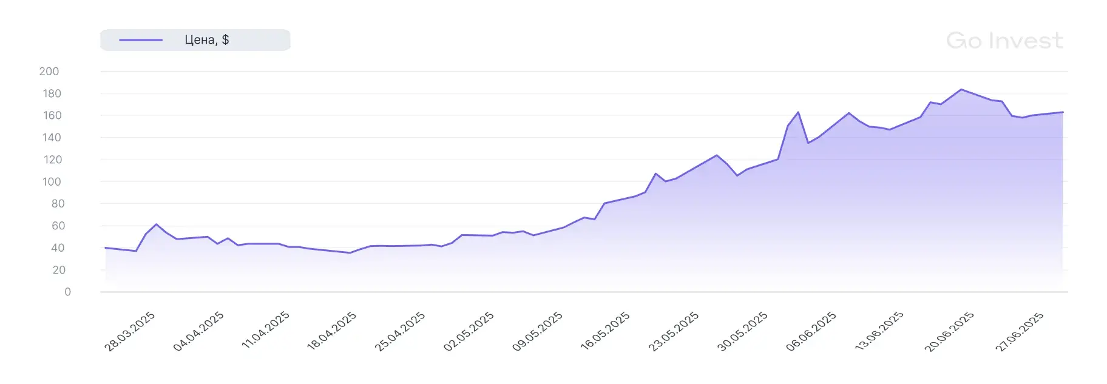
Task: Click the 04.04.2025 date label
Action: pos(198,331)
